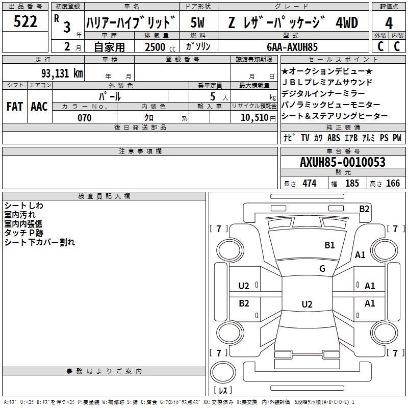Click the interior color クロ
Viewport: 408px width, 408px height.
149,118
